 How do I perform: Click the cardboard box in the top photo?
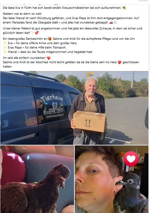coord(89,121)
